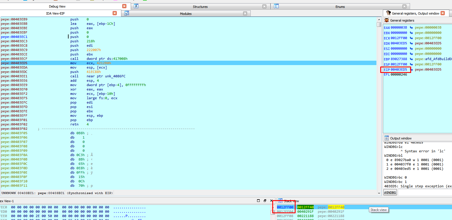Click the Output window panel icon

pos(387,138)
